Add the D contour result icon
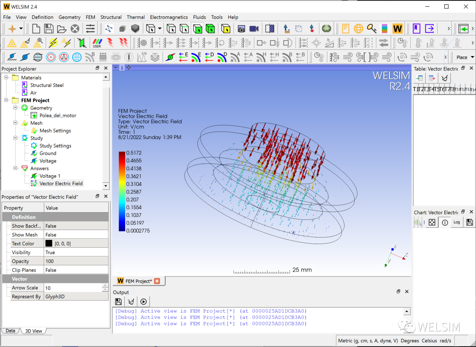The width and height of the screenshot is (476, 347). 222,57
